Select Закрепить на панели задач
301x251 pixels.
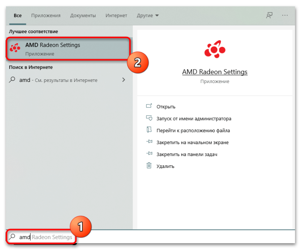coord(187,154)
